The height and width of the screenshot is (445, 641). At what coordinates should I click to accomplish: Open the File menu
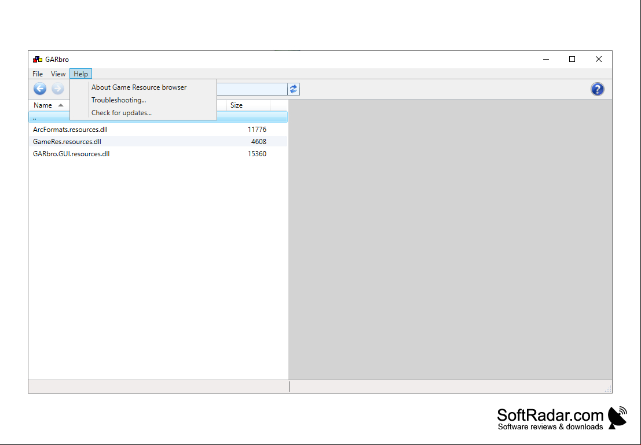(38, 74)
